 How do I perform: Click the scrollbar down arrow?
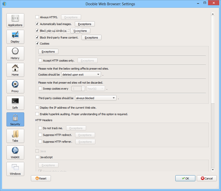(x=213, y=170)
